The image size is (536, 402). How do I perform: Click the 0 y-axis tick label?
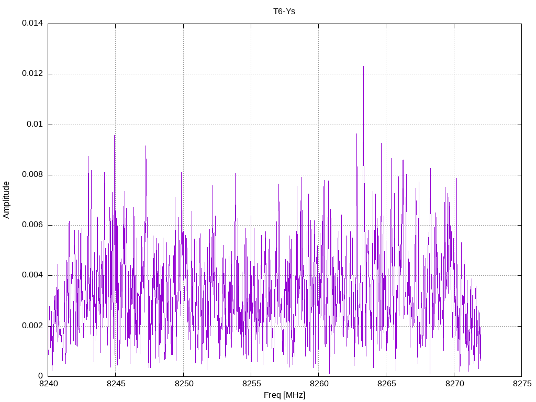pos(41,376)
